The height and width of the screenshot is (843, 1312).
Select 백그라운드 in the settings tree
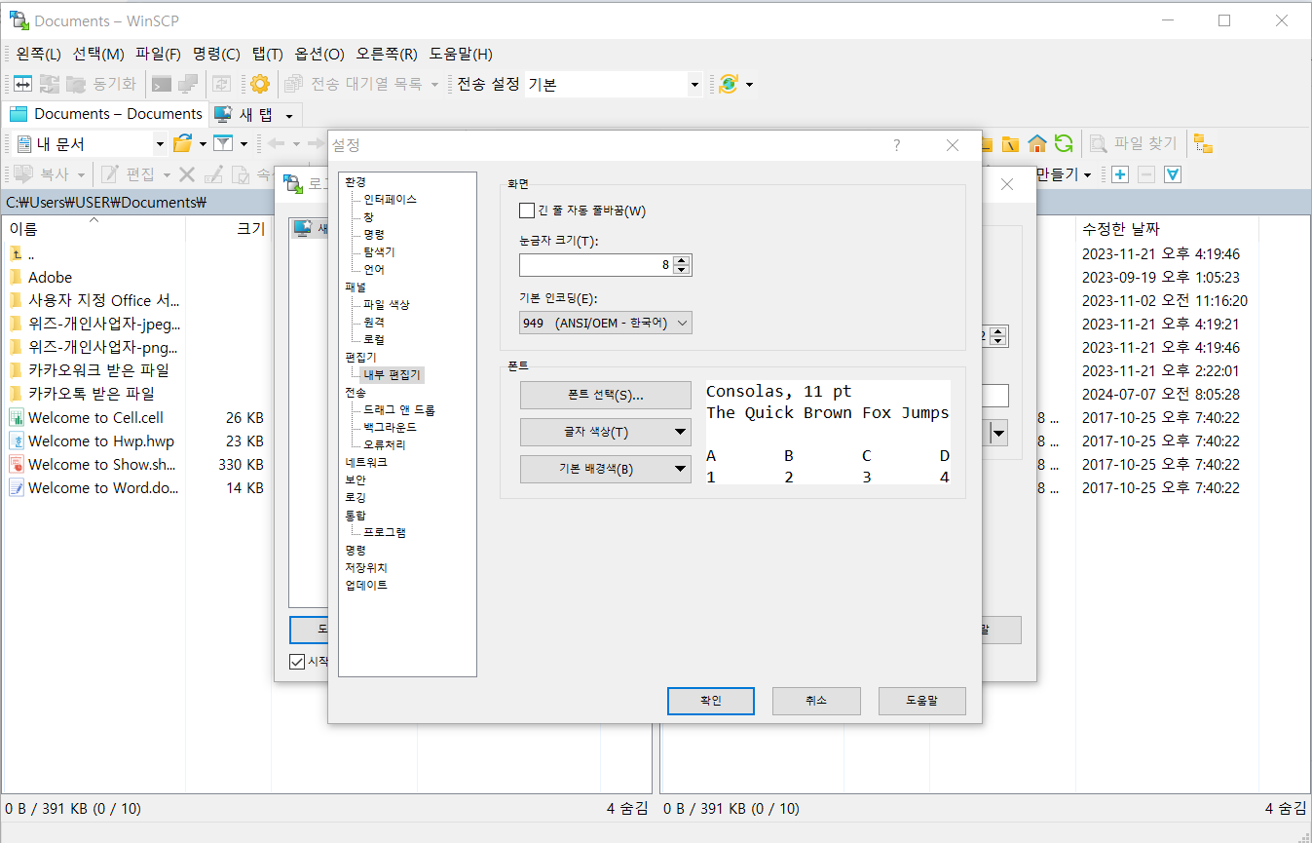click(x=390, y=428)
